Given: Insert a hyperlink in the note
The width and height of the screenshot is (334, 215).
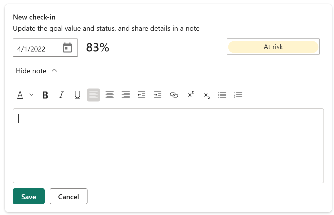Looking at the screenshot, I should pyautogui.click(x=174, y=95).
